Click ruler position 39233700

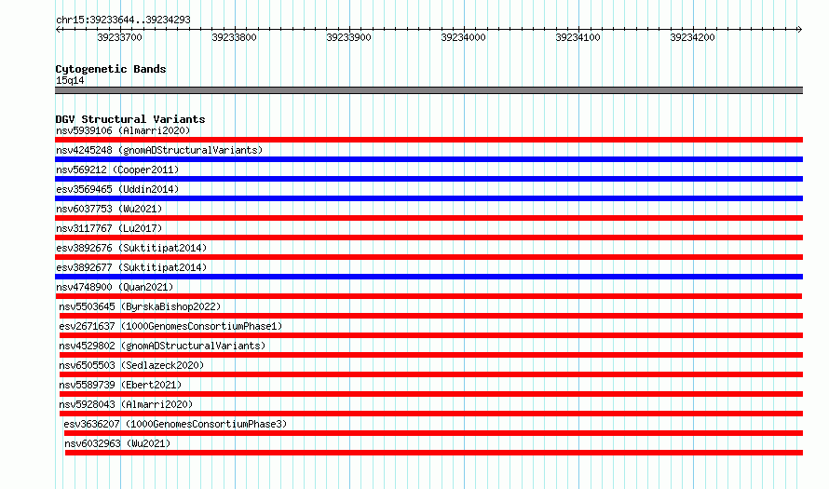click(120, 37)
